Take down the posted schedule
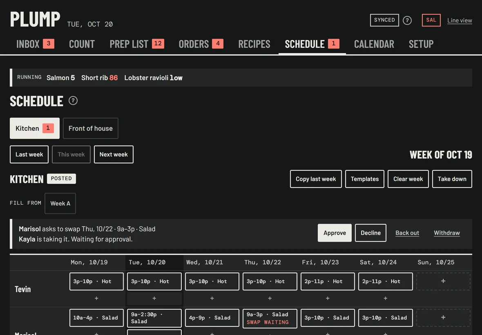Image resolution: width=482 pixels, height=335 pixels. (452, 179)
